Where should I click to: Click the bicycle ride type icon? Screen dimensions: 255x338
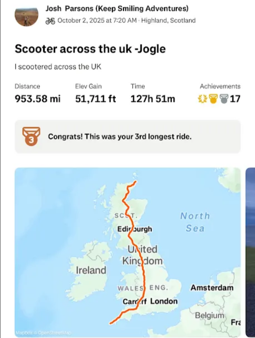point(50,21)
